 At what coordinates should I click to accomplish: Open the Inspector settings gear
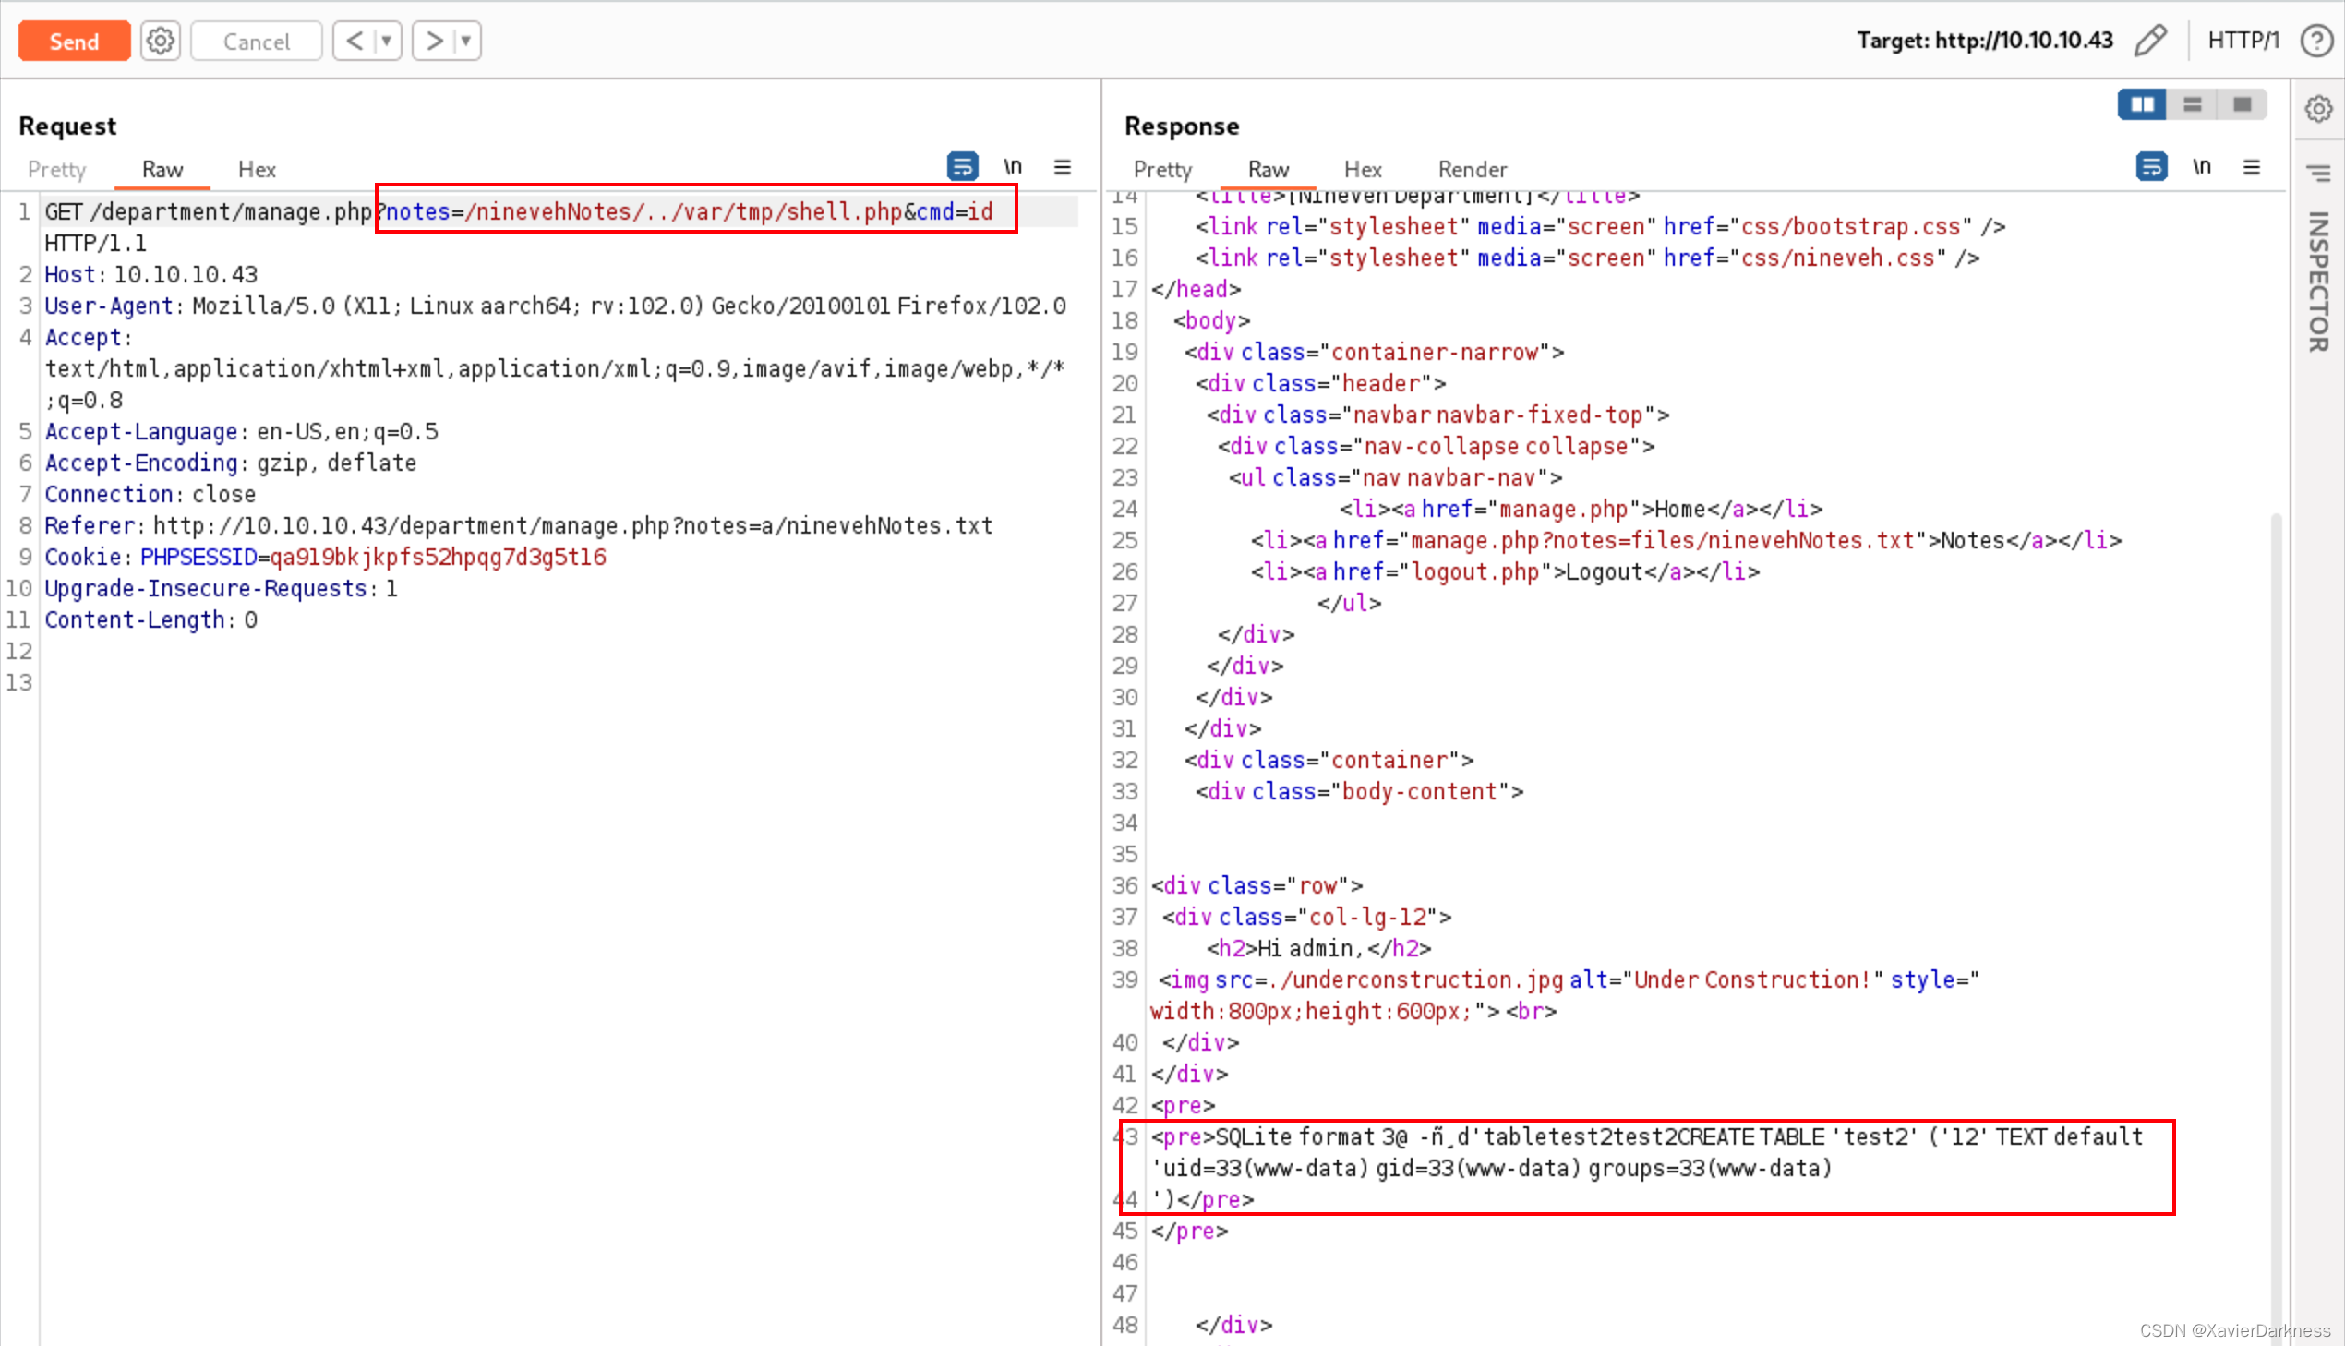tap(2317, 109)
